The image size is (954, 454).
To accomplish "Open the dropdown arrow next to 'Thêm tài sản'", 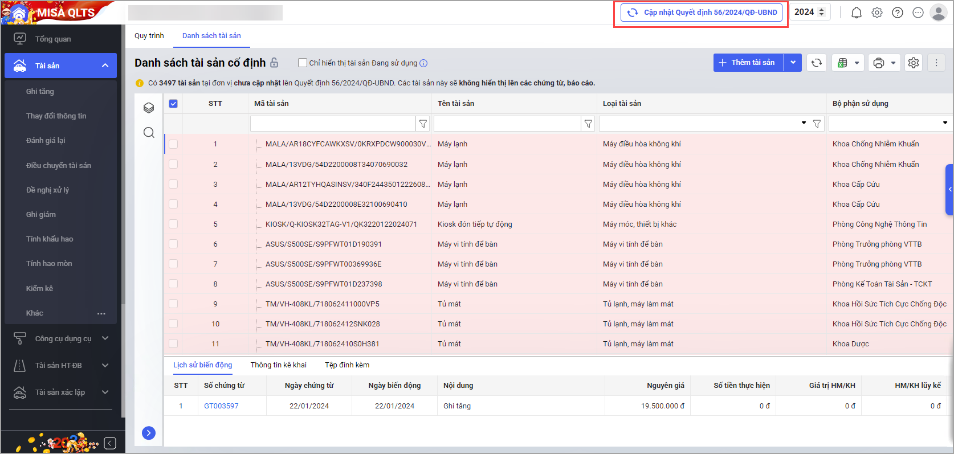I will pyautogui.click(x=793, y=63).
